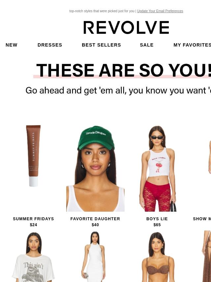Select the $65 price under Boys Lie
The height and width of the screenshot is (282, 211).
[x=157, y=225]
